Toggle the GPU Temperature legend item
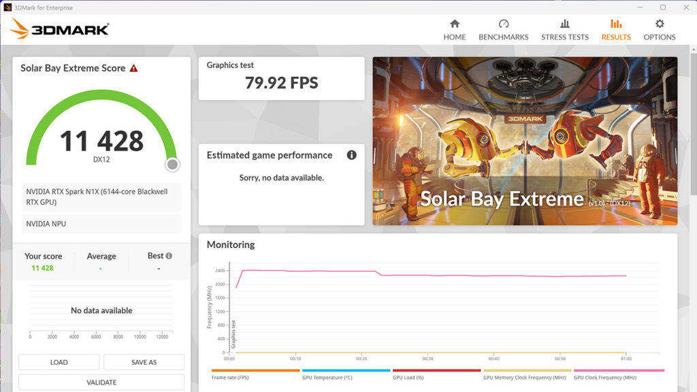 [346, 375]
